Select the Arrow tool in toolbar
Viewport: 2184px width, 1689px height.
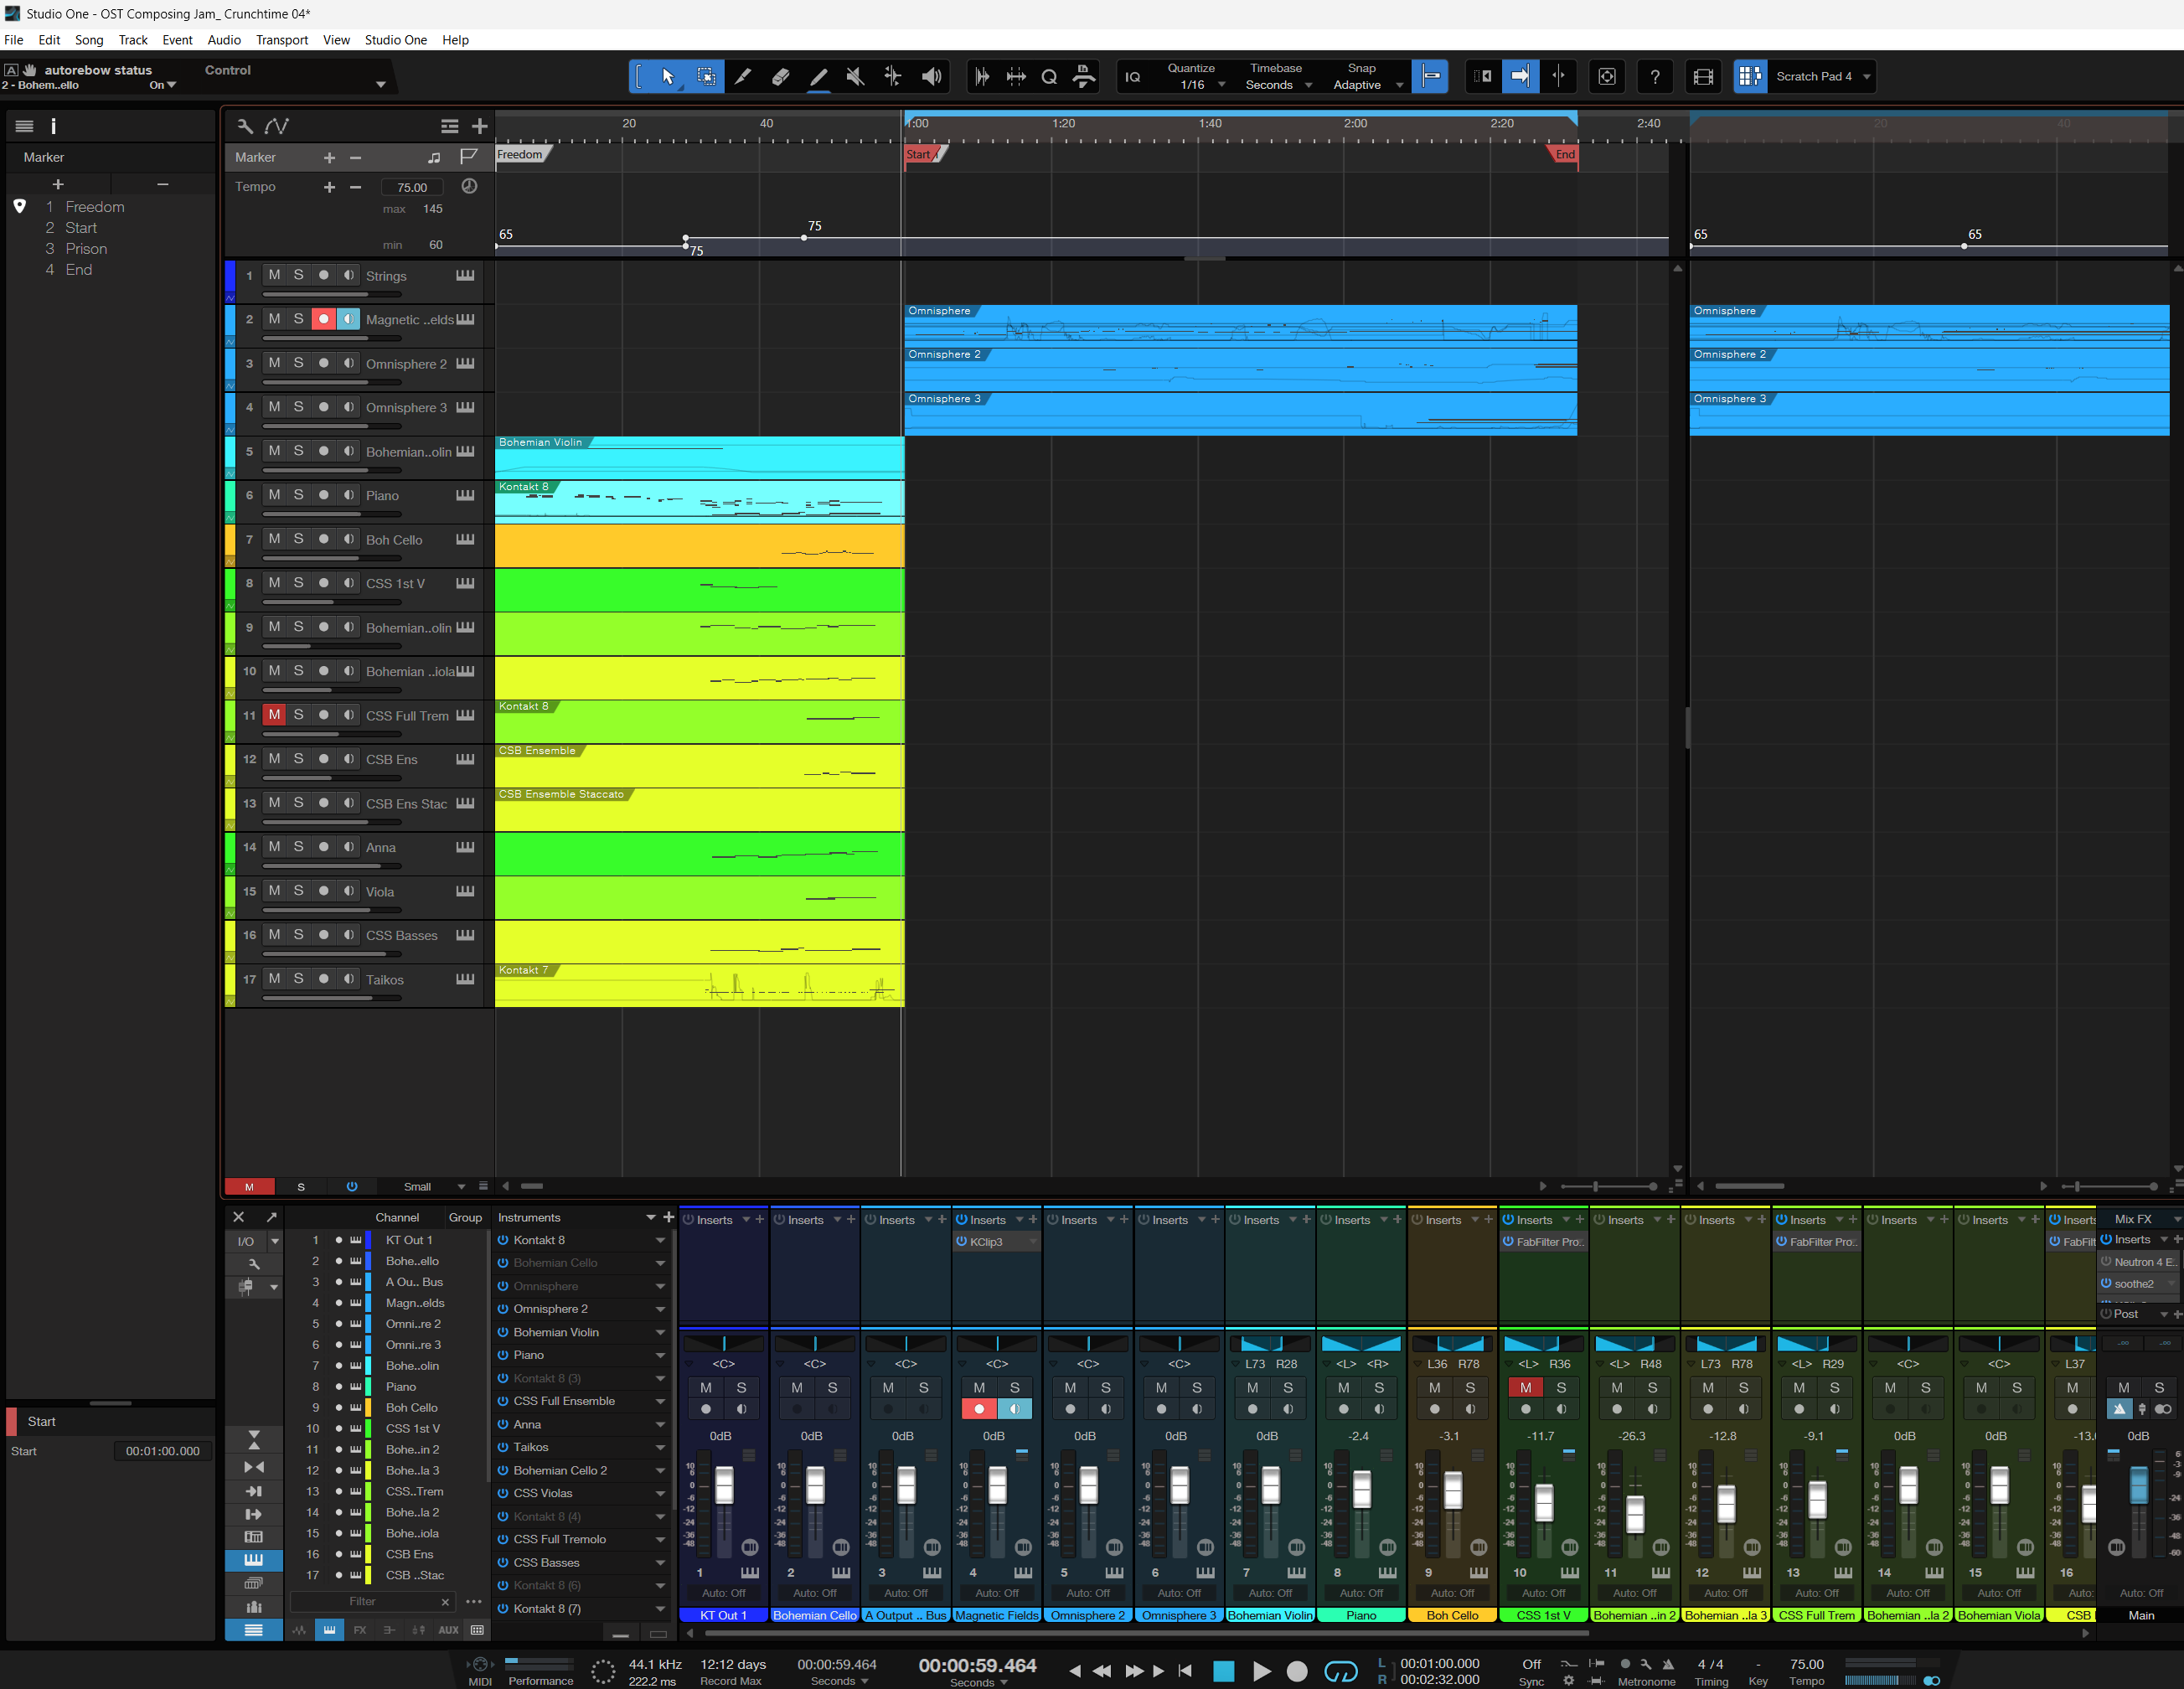pos(668,76)
